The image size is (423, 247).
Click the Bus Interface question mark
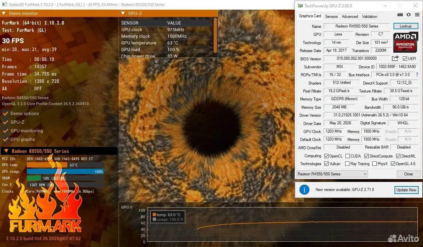click(417, 75)
